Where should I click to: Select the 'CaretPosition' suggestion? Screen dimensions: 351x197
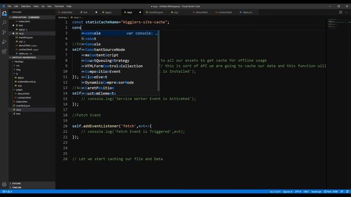[x=120, y=88]
